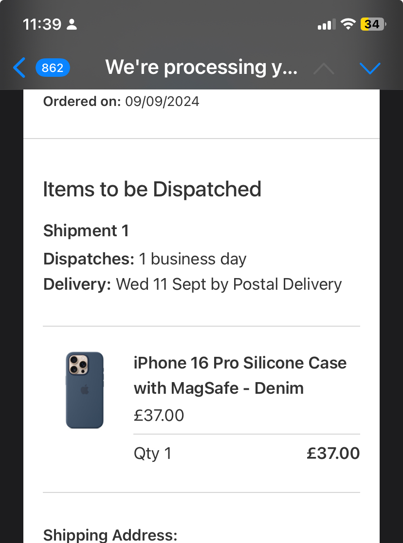Tap the order date 09/09/2024

[x=162, y=102]
